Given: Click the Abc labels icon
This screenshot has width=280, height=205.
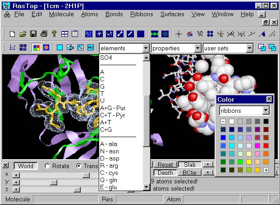Looking at the screenshot, I should [91, 48].
